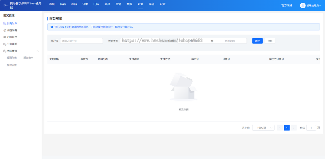
Task: Open the 超级管理员 account dropdown
Action: (314, 5)
